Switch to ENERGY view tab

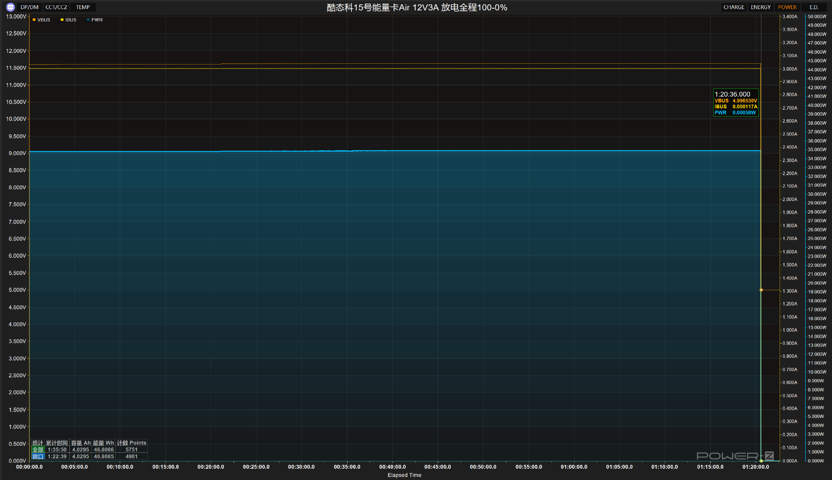(x=760, y=7)
